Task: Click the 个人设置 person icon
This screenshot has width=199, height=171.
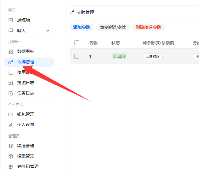Action: [x=11, y=125]
